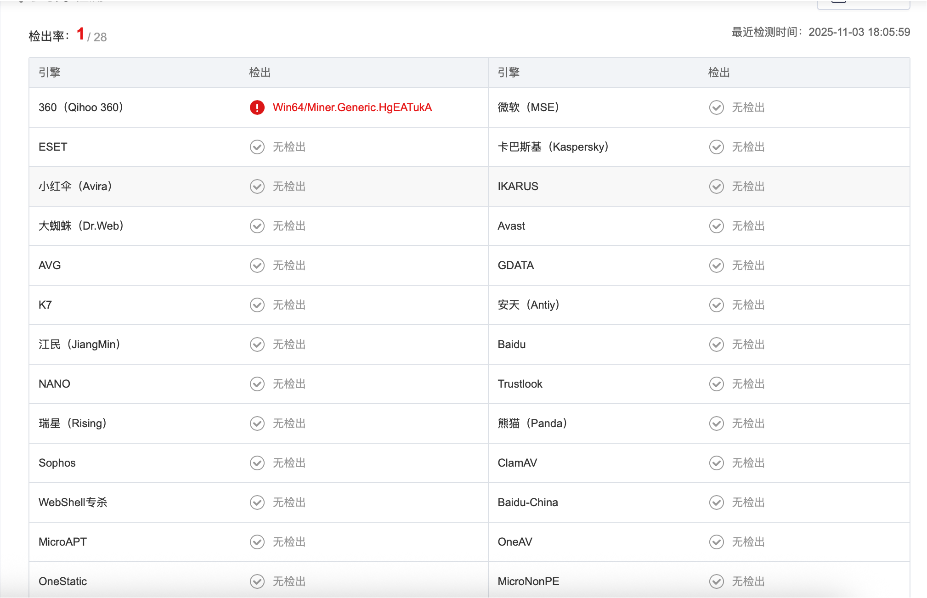The height and width of the screenshot is (598, 927).
Task: Click the red detection count number 1
Action: tap(80, 34)
